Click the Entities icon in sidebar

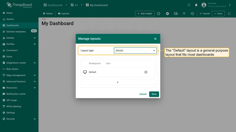[x=4, y=38]
